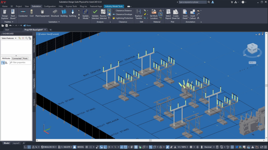Image resolution: width=268 pixels, height=150 pixels.
Task: Click the Filter properties input field
Action: [x=20, y=63]
